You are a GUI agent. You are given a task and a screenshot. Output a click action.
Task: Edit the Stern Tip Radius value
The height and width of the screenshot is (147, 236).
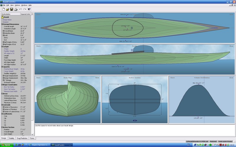(x=23, y=89)
